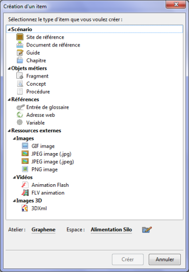Collapse the Ressources externes group

[x=9, y=131]
